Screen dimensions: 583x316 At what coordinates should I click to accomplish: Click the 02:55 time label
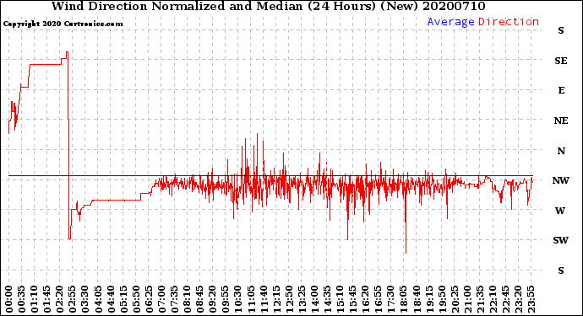73,299
